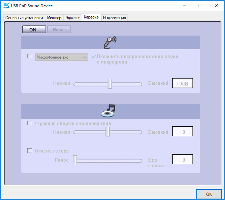Check Функция общего смещения тона

(30, 123)
